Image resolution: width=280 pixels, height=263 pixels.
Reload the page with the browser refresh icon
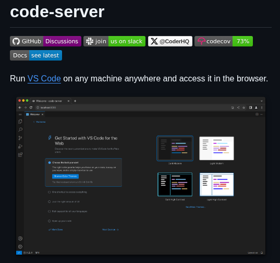pos(31,107)
